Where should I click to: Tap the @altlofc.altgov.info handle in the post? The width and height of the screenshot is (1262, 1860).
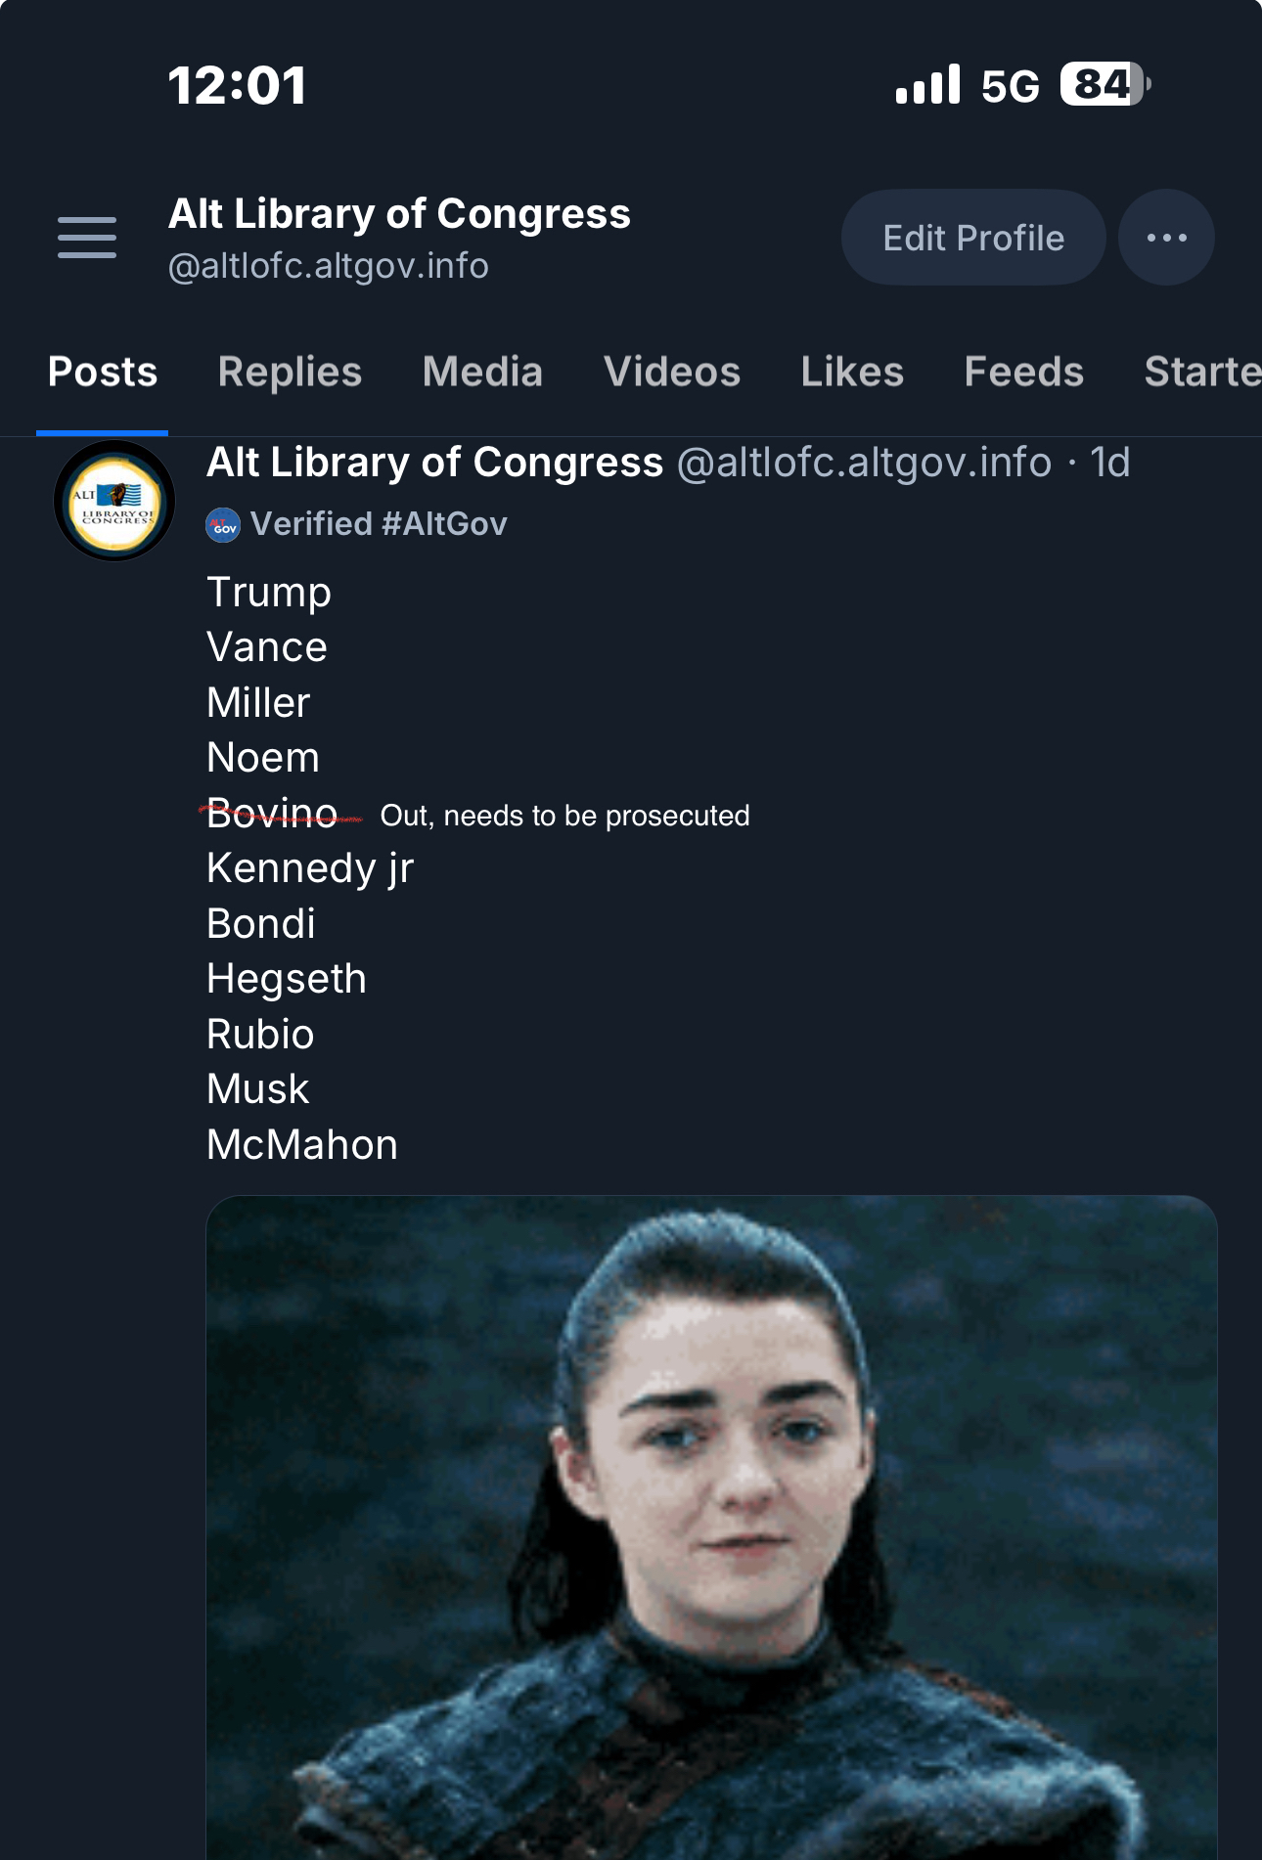pos(864,463)
